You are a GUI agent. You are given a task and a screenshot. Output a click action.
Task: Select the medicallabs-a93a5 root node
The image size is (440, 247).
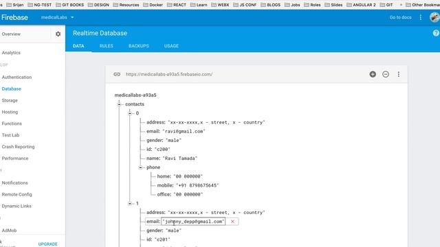(x=135, y=95)
